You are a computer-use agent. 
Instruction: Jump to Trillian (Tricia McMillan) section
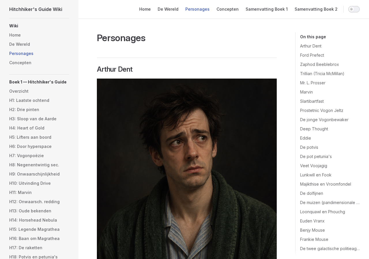(322, 74)
